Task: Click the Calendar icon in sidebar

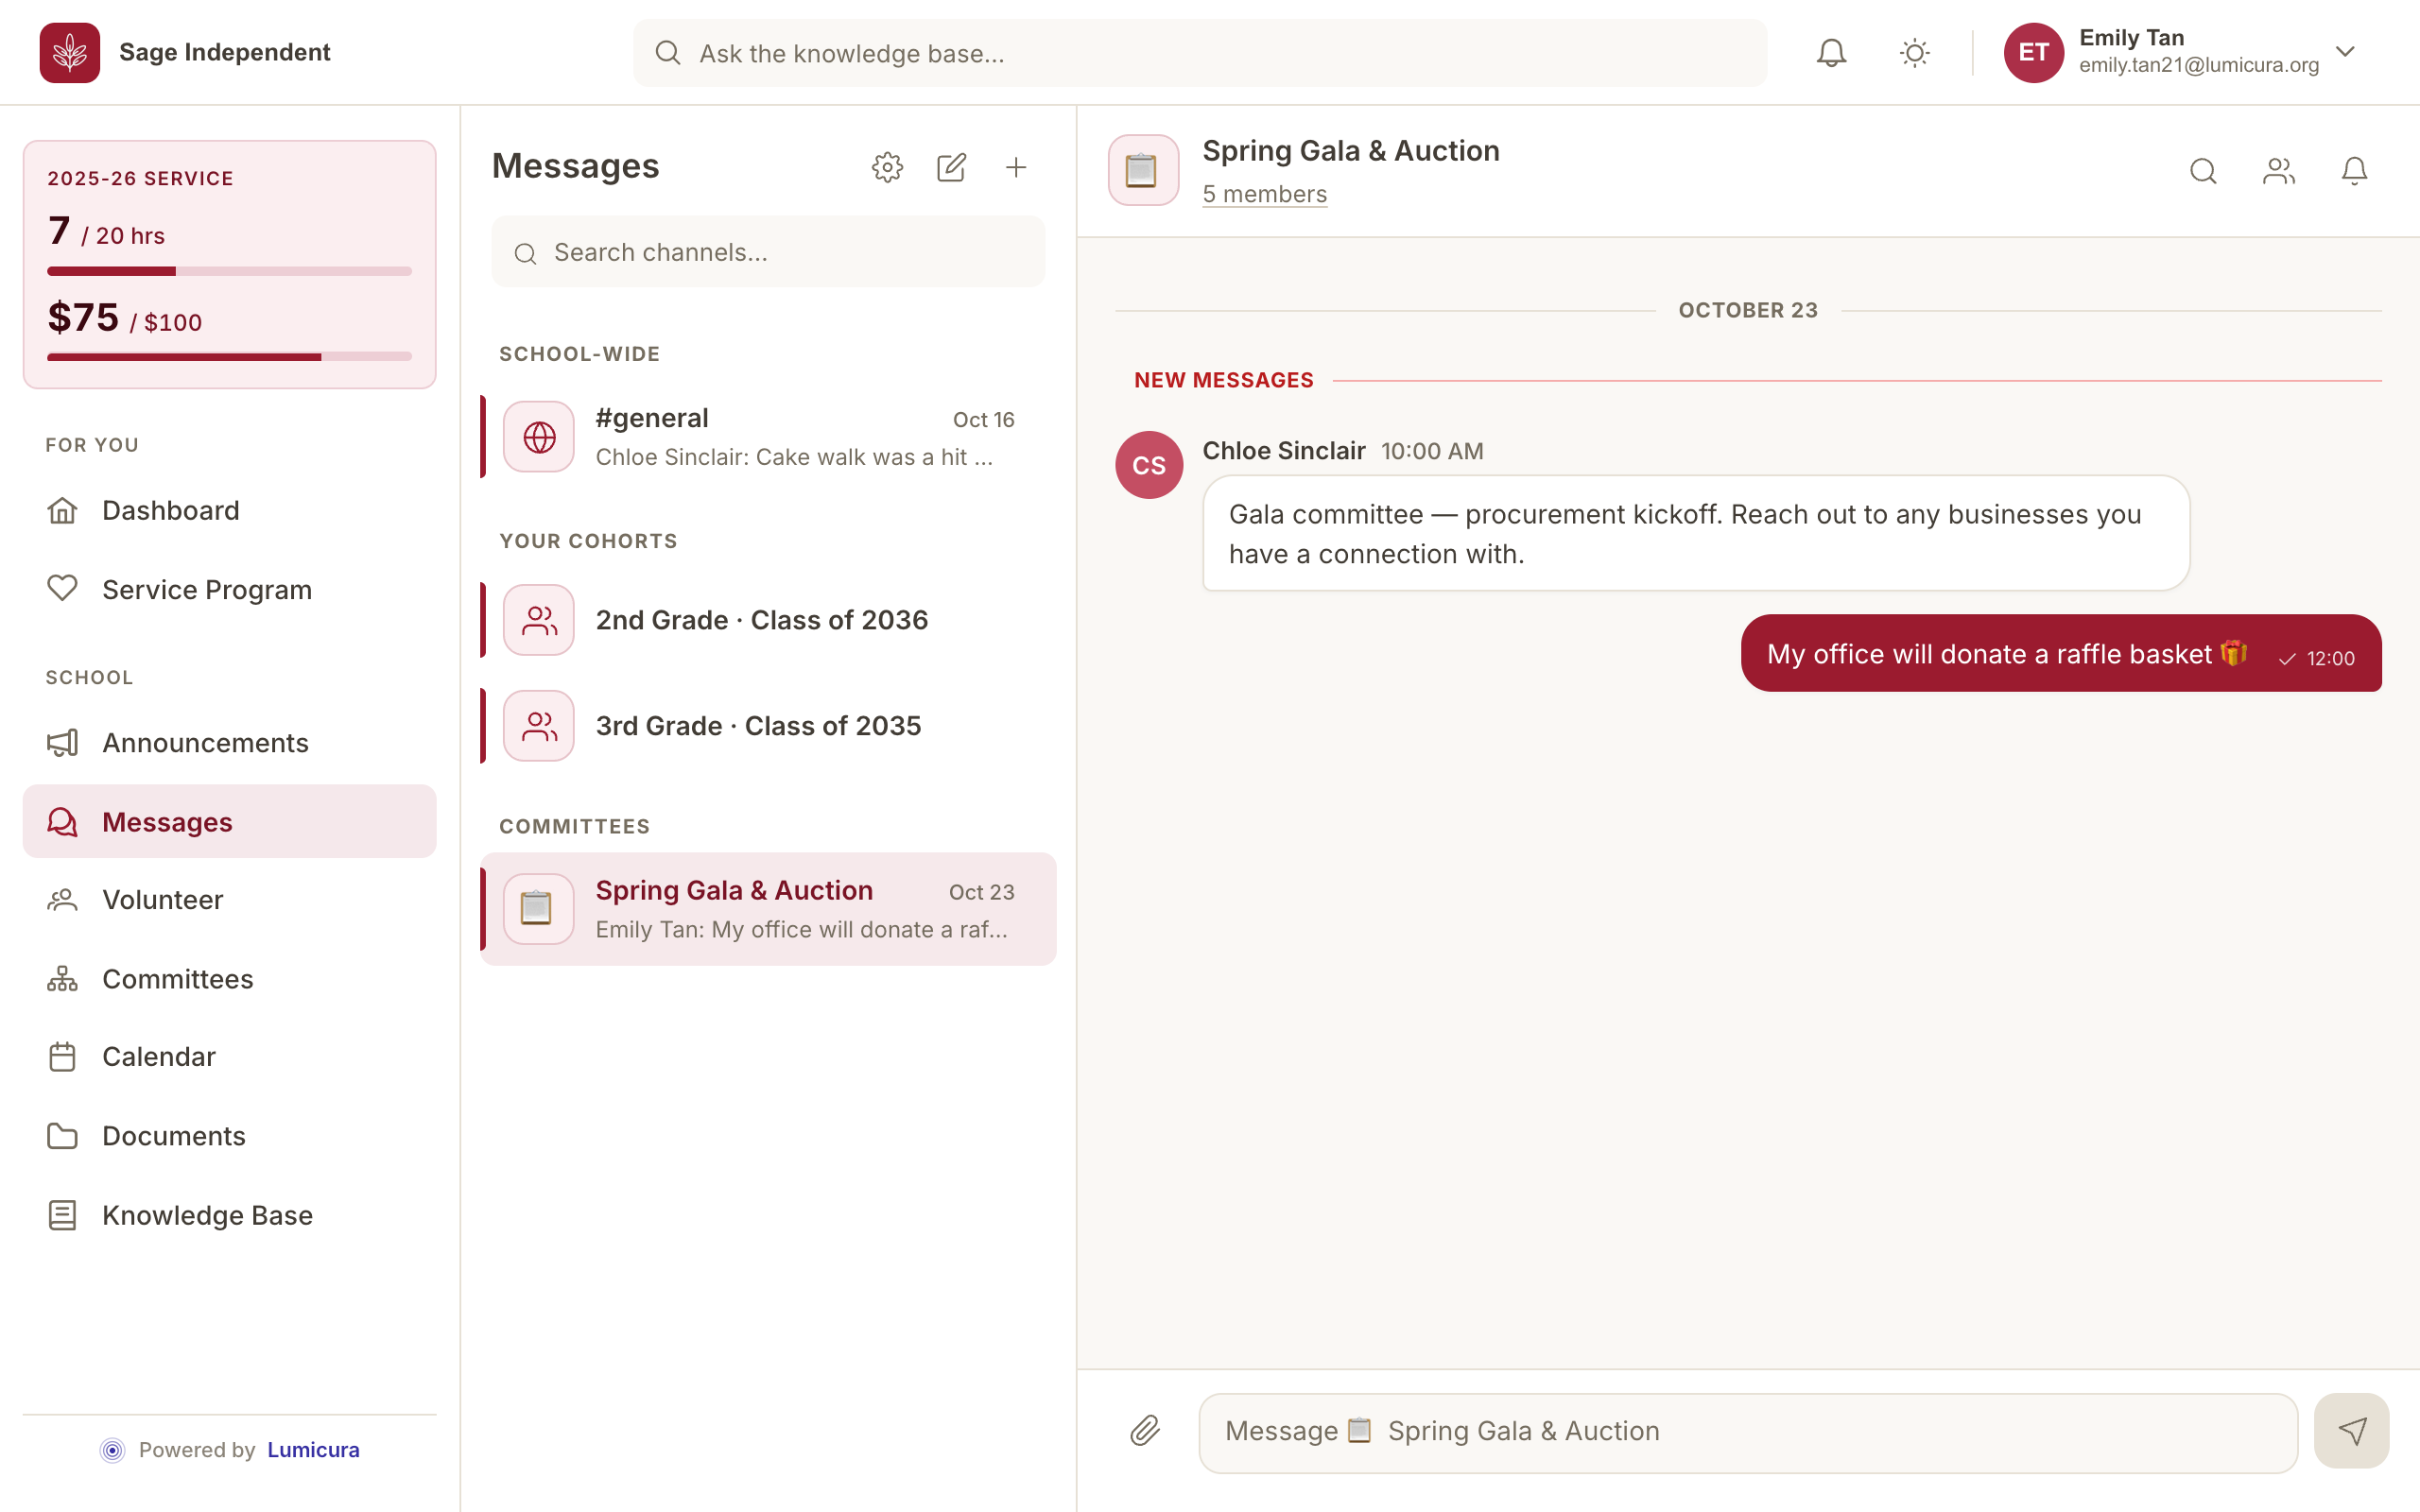Action: pos(62,1057)
